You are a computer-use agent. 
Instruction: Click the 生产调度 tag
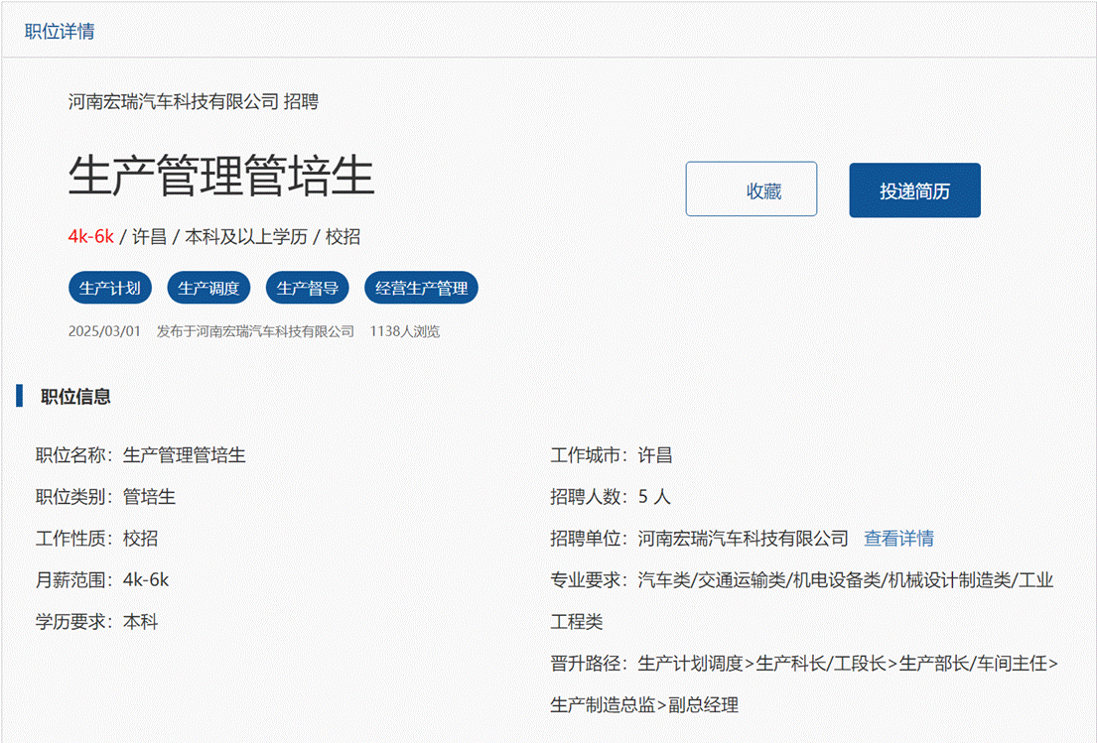[x=208, y=289]
